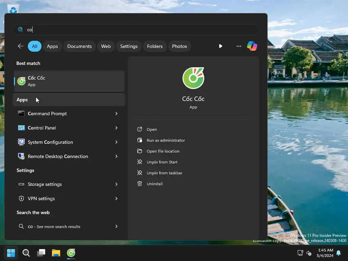Click the Remote Desktop Connection label
348x261 pixels.
(58, 156)
